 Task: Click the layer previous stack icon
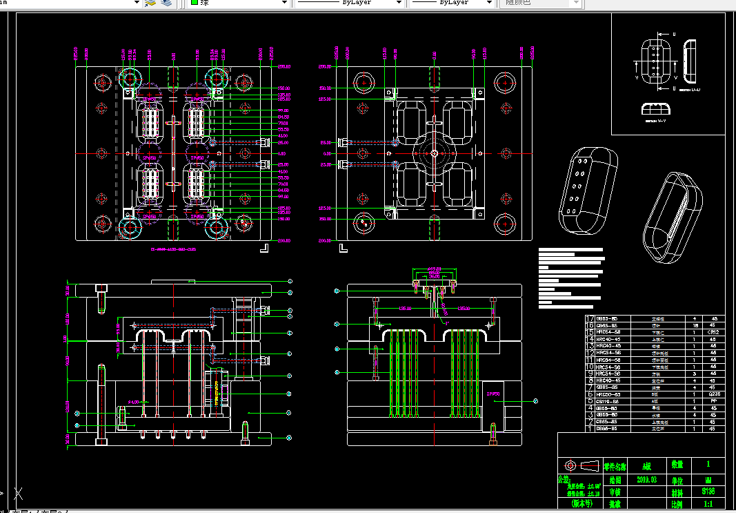tap(166, 3)
